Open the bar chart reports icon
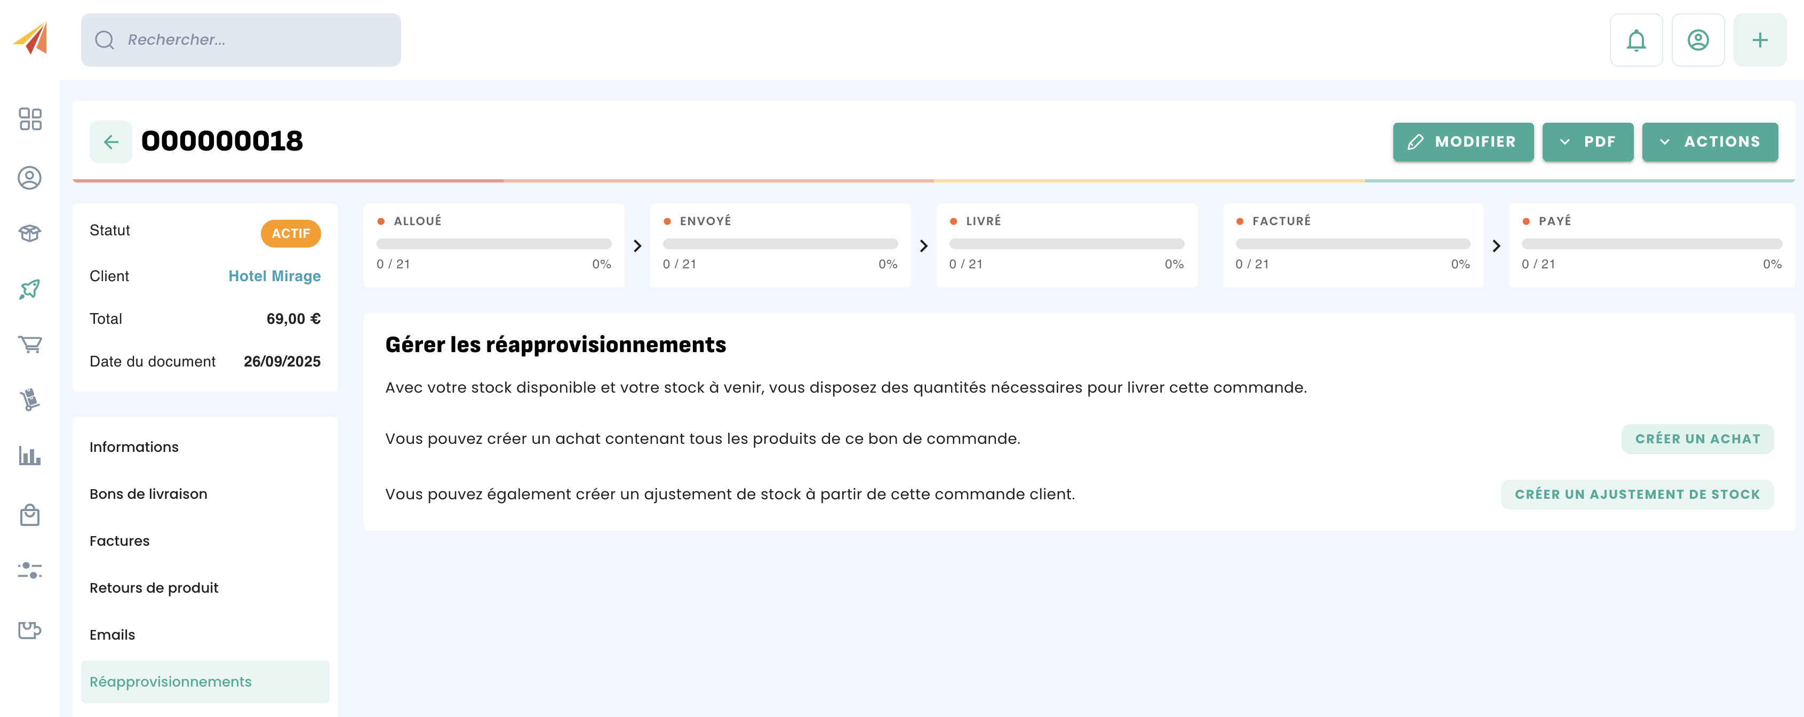Image resolution: width=1804 pixels, height=717 pixels. point(29,456)
